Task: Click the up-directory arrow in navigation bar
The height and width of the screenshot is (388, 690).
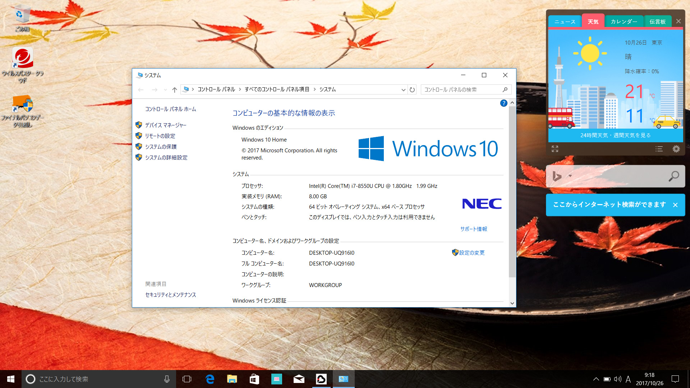Action: click(174, 90)
